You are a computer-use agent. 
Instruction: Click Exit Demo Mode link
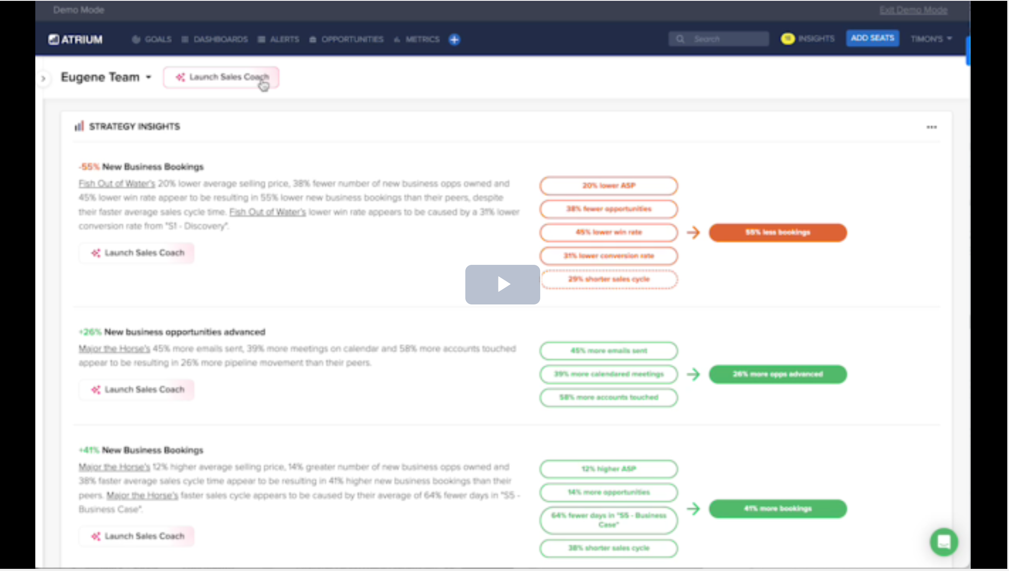tap(913, 10)
